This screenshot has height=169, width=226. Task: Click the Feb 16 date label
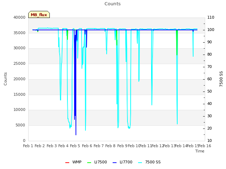pyautogui.click(x=205, y=146)
